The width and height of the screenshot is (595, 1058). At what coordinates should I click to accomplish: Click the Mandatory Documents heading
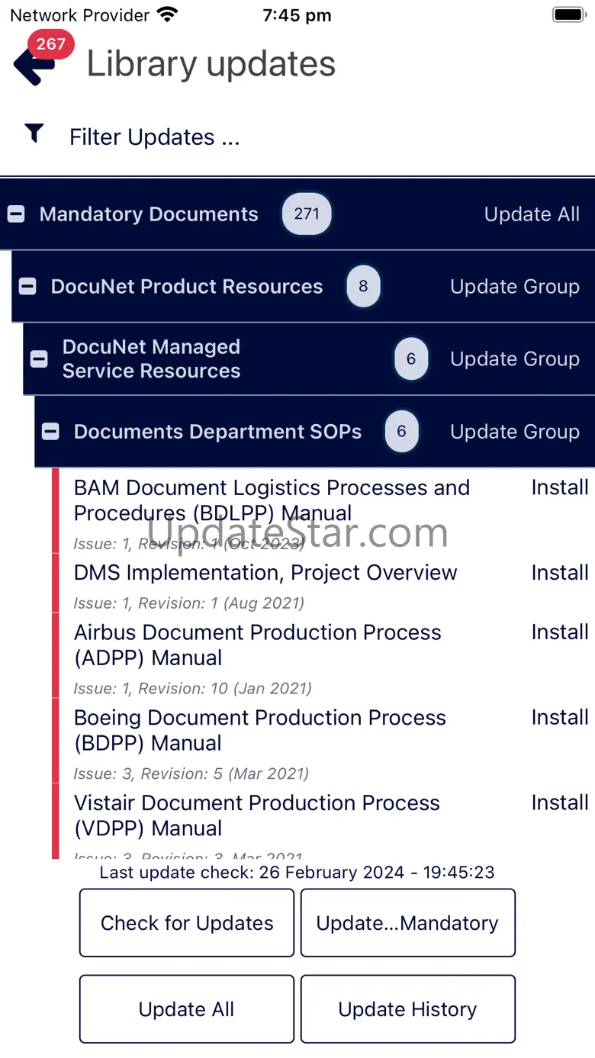pyautogui.click(x=149, y=214)
